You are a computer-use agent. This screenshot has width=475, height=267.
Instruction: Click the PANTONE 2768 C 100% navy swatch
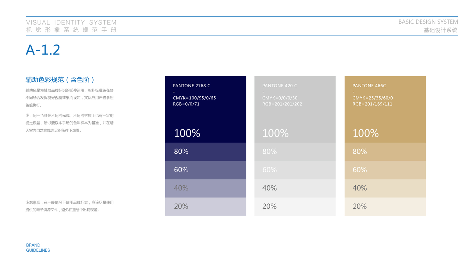[206, 109]
